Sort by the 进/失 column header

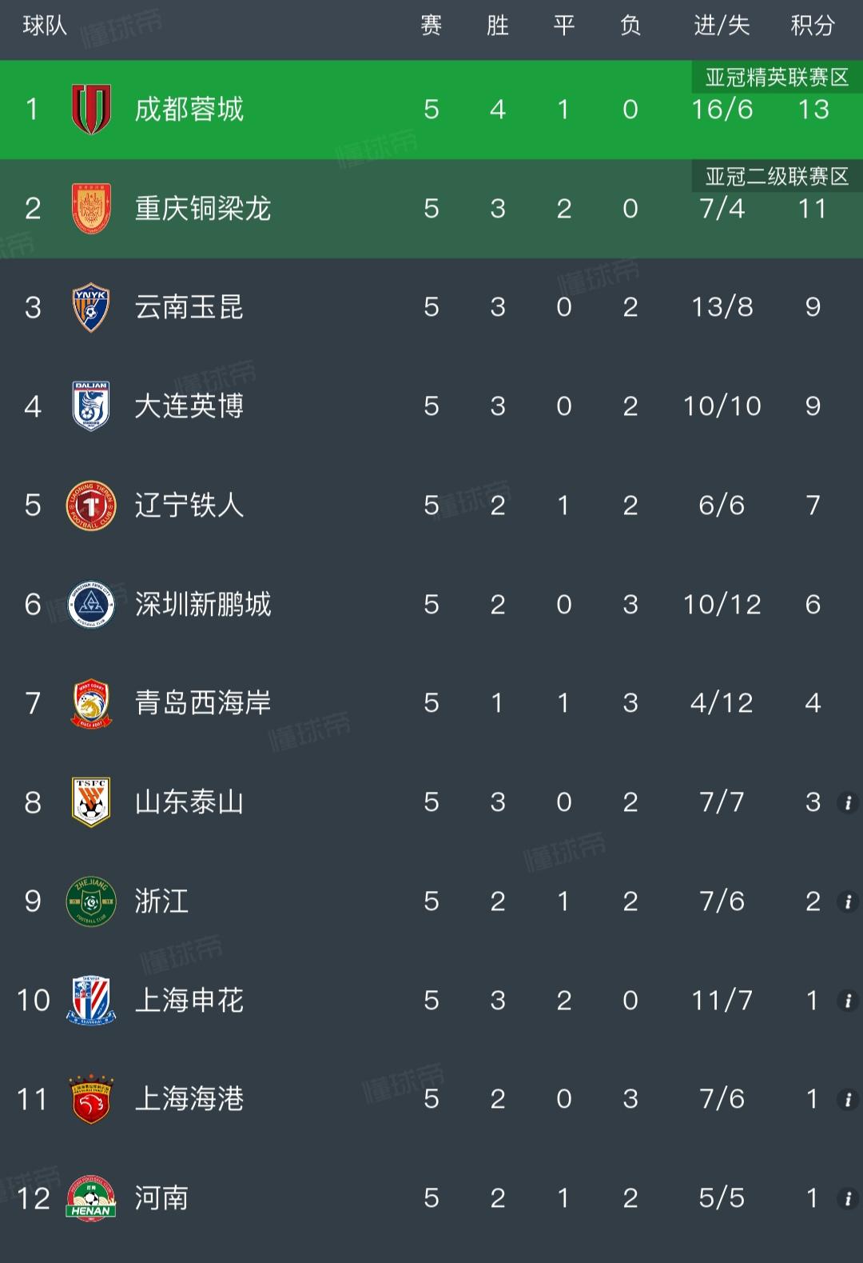pyautogui.click(x=722, y=26)
